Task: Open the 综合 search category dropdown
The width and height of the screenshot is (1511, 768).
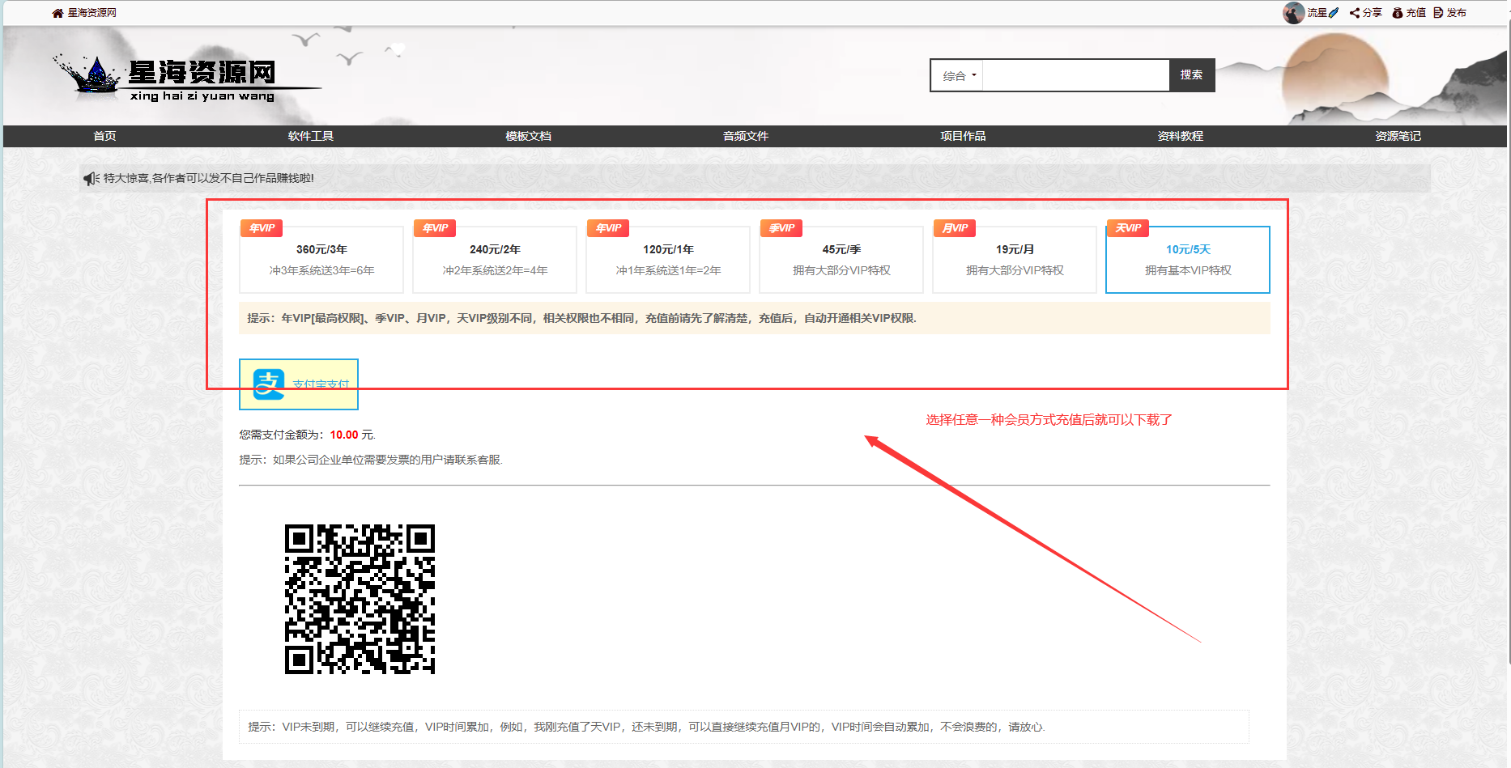Action: tap(959, 75)
